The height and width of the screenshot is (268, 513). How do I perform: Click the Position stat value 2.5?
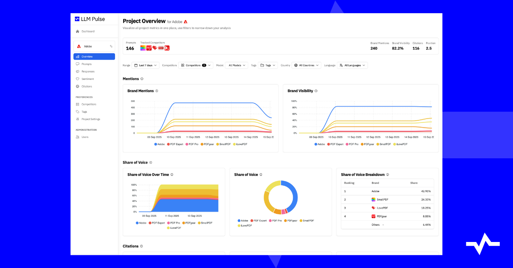[429, 48]
